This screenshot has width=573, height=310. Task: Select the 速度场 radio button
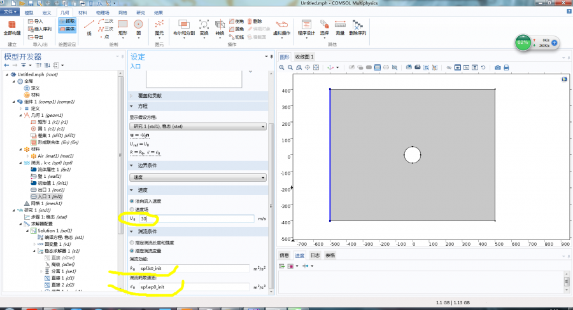tap(132, 209)
